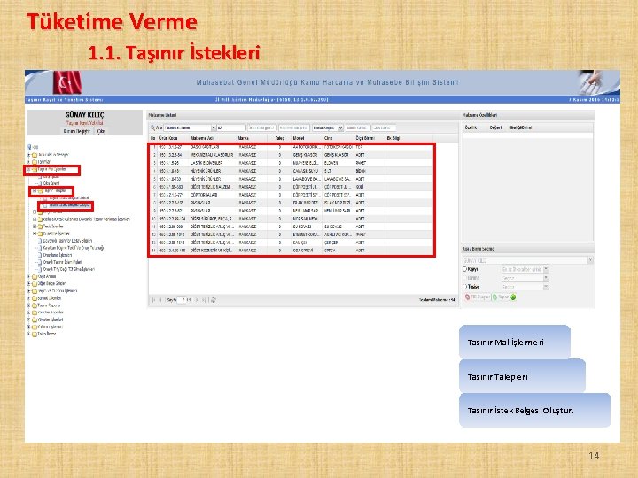Image resolution: width=638 pixels, height=478 pixels.
Task: Select Taşınır İstek Belgesi Oluştur tree item
Action: [x=69, y=205]
